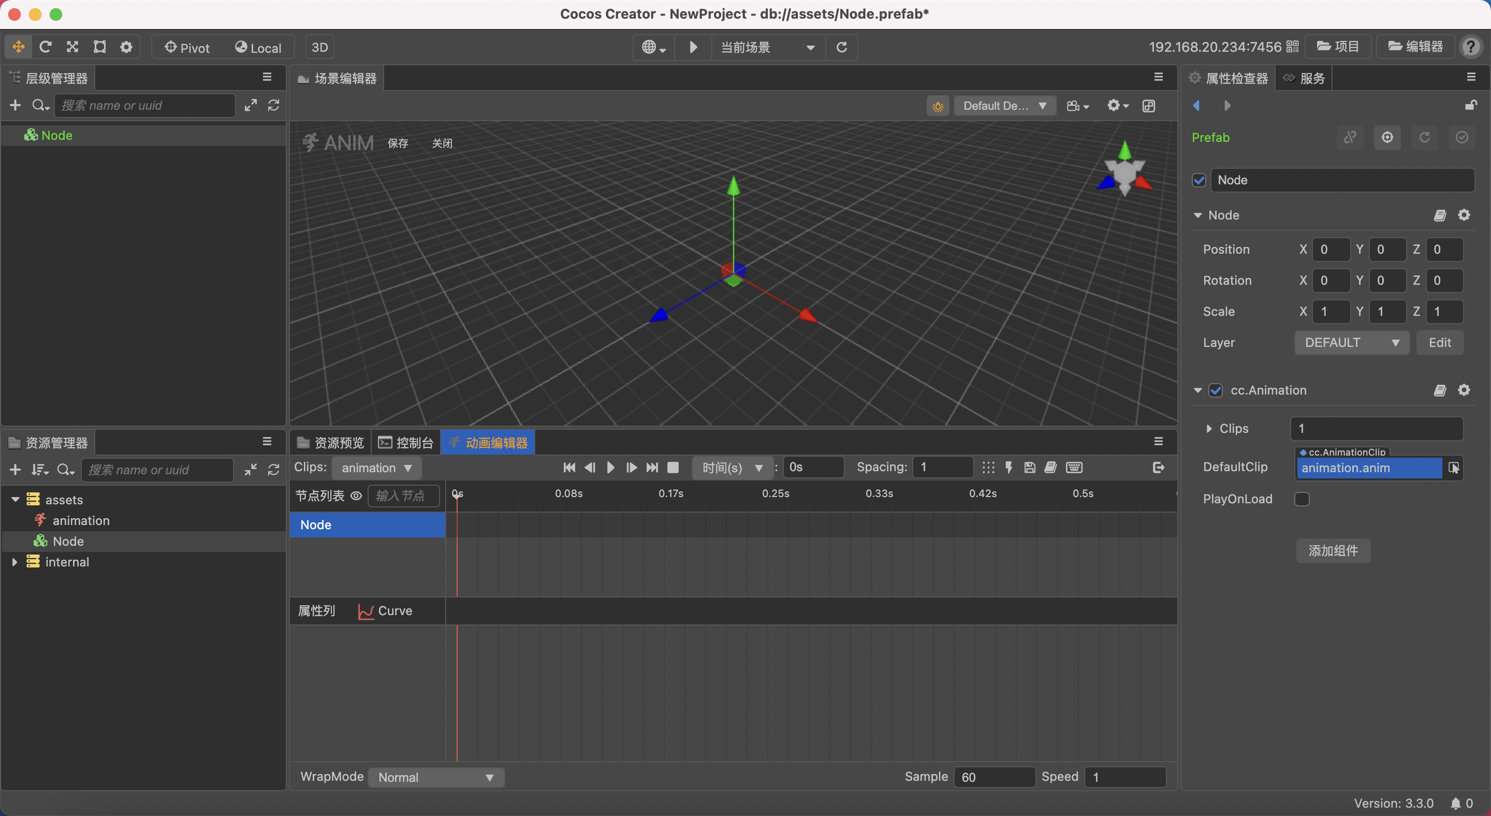Jump to first frame of animation
The width and height of the screenshot is (1491, 816).
pos(569,468)
